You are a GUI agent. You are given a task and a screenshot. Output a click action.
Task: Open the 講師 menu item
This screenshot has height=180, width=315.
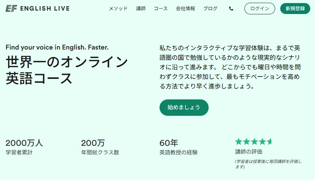141,9
